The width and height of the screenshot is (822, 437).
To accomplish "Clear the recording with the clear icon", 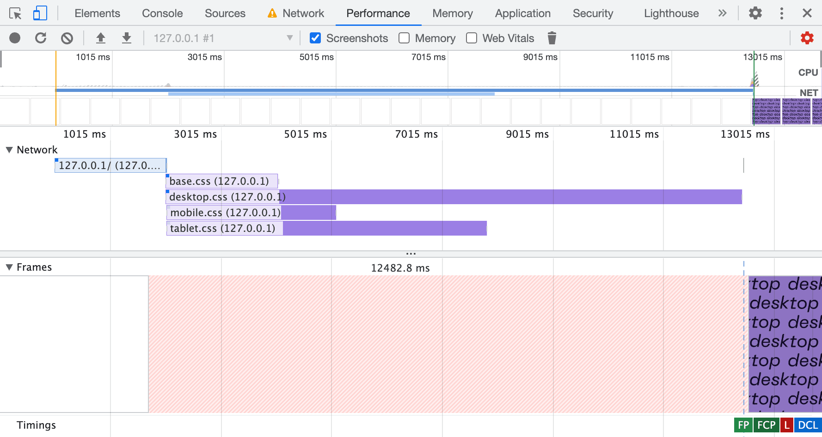I will click(67, 38).
